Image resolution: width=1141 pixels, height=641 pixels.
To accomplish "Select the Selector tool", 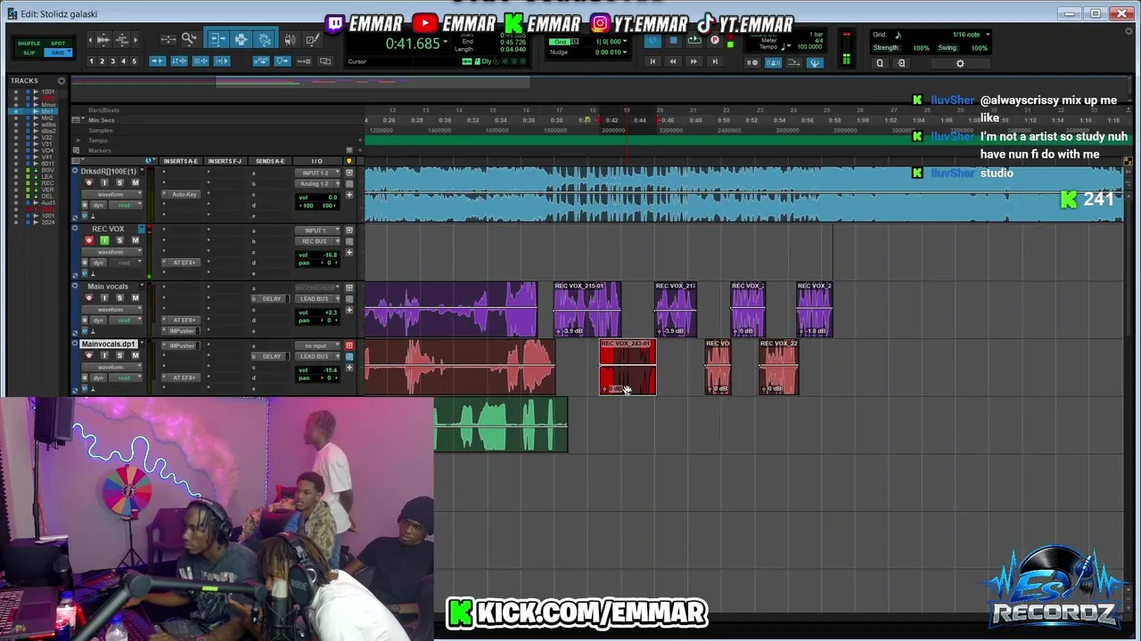I will tap(241, 39).
